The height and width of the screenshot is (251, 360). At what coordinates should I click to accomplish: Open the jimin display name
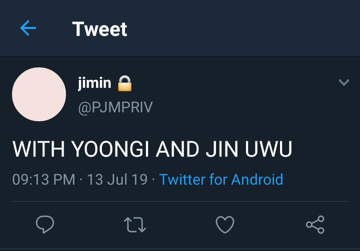[x=94, y=83]
